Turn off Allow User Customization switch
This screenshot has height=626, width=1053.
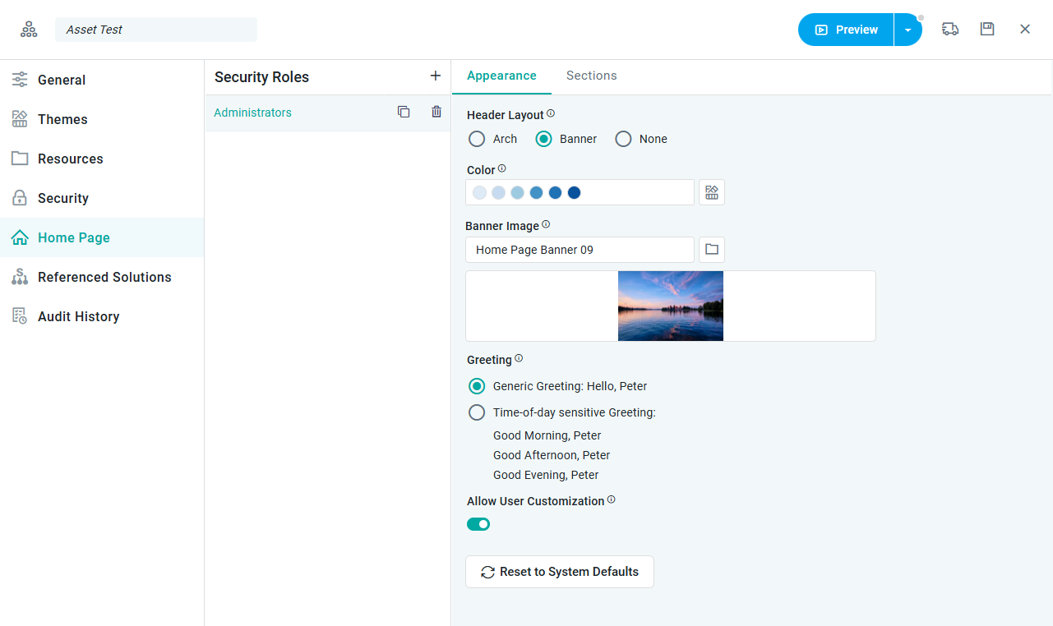(478, 524)
